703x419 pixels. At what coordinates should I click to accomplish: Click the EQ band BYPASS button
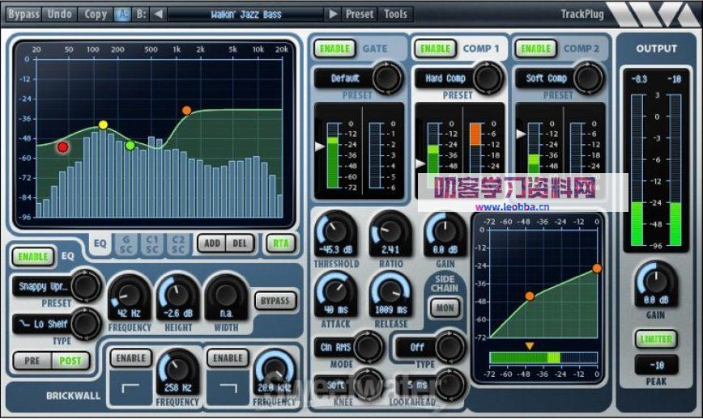pyautogui.click(x=275, y=301)
